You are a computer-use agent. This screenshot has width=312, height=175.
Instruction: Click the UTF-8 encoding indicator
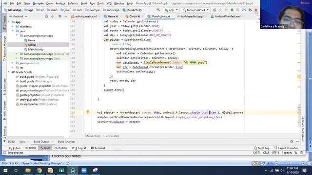point(275,153)
